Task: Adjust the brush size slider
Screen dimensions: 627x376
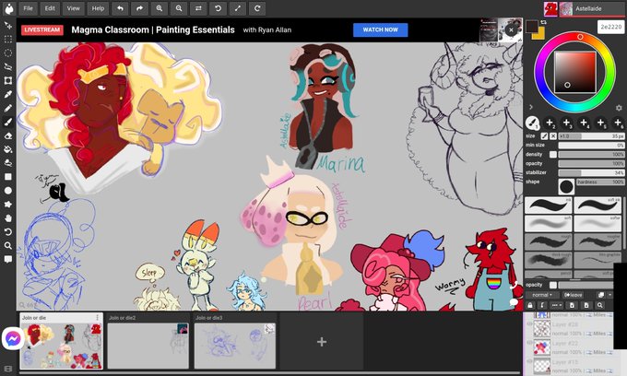Action: 591,136
